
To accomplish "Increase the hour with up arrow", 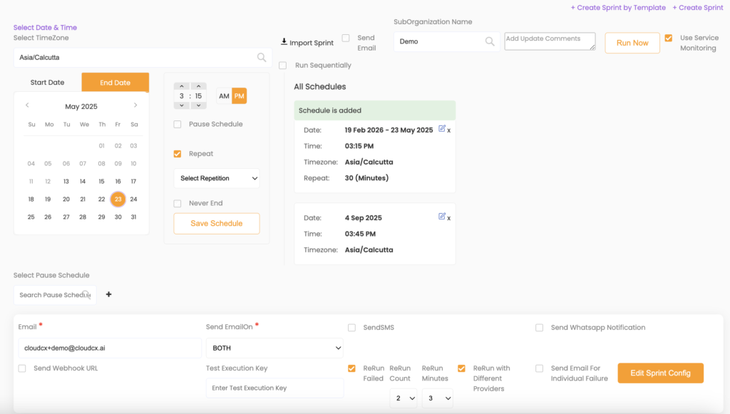I will tap(181, 86).
